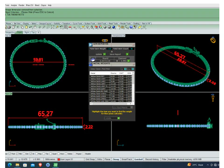Open Microsoft Edge from taskbar
Viewport: 224px width, 168px height.
[x=10, y=165]
